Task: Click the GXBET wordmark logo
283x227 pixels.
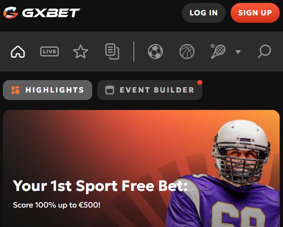Action: point(51,13)
